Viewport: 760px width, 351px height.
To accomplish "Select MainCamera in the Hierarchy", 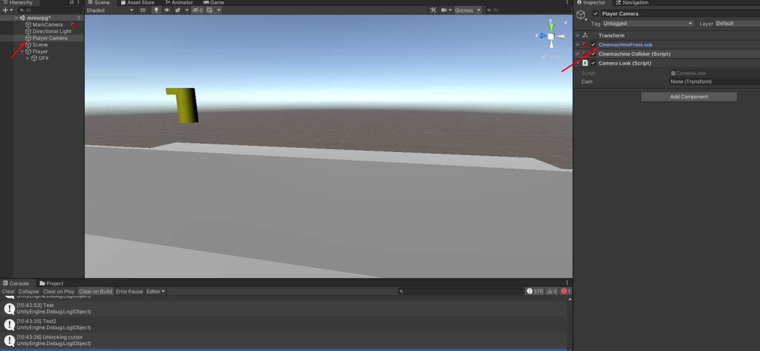I will pos(47,25).
